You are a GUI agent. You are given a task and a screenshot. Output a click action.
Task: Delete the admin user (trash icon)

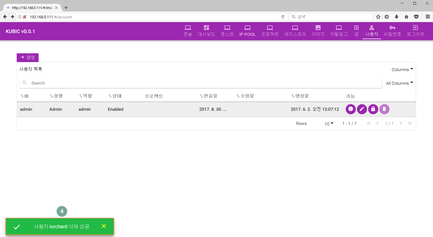pyautogui.click(x=384, y=109)
